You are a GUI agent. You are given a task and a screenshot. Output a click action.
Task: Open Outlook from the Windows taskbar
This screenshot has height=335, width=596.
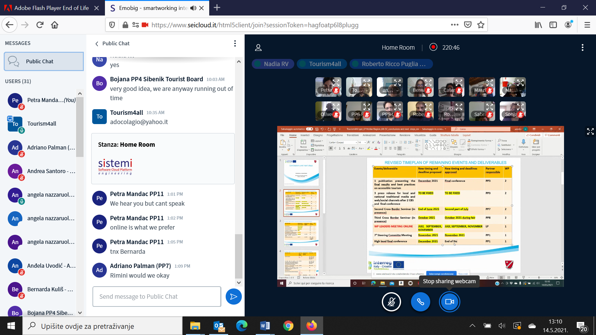point(219,326)
